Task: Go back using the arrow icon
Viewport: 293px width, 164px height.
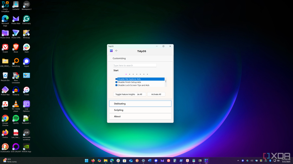Action: pos(117,51)
